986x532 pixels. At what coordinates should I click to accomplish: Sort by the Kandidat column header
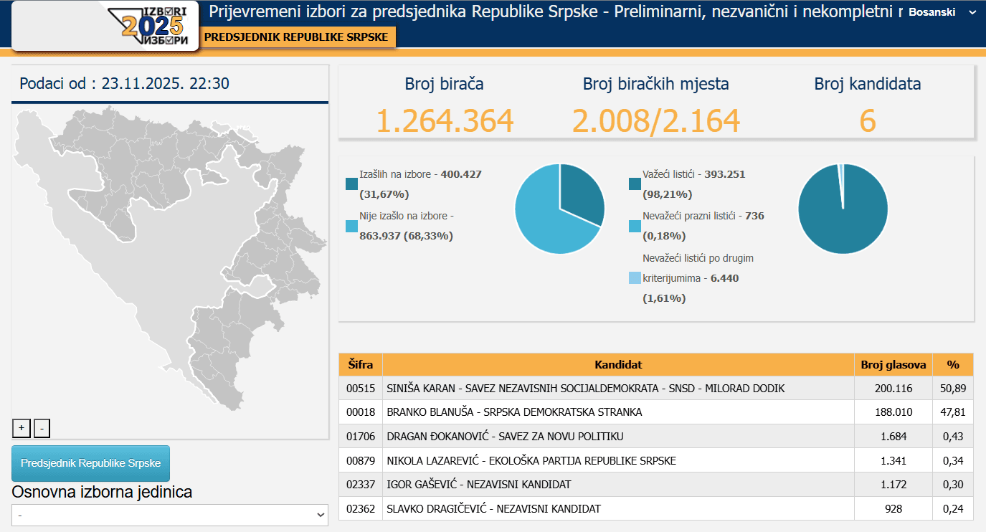[617, 365]
